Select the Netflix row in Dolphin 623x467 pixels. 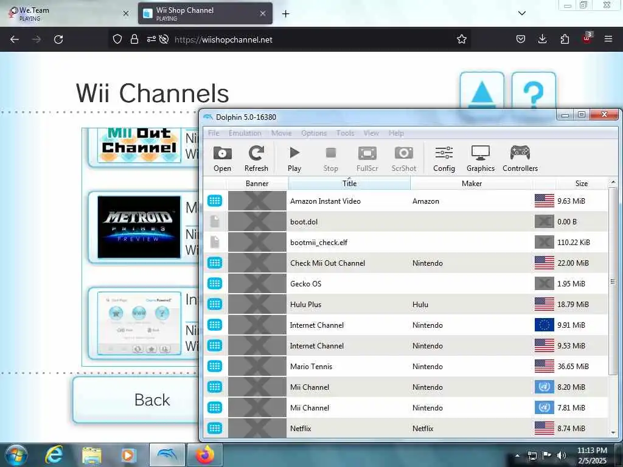tap(406, 428)
